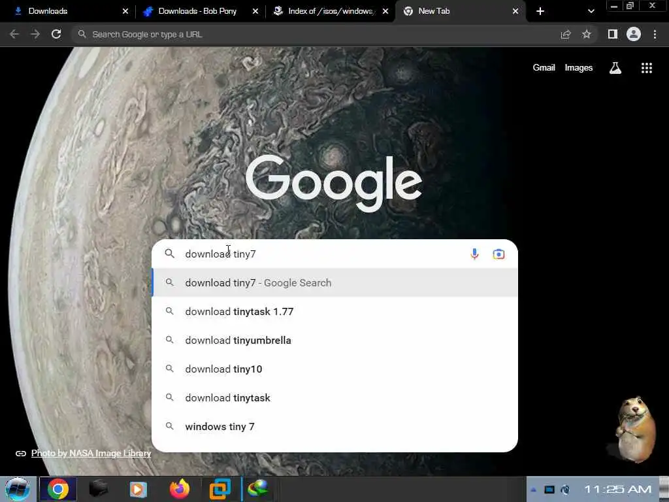Open Photo by NASA Image Library link
The image size is (669, 502).
91,454
